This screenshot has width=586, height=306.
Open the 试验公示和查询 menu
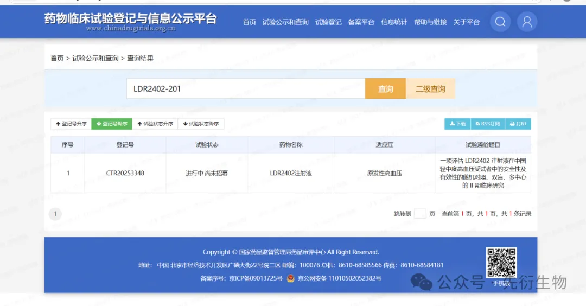coord(285,22)
